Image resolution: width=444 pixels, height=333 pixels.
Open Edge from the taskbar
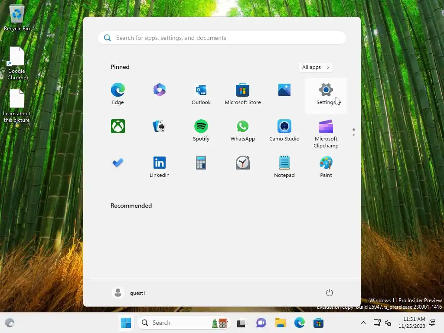point(299,323)
